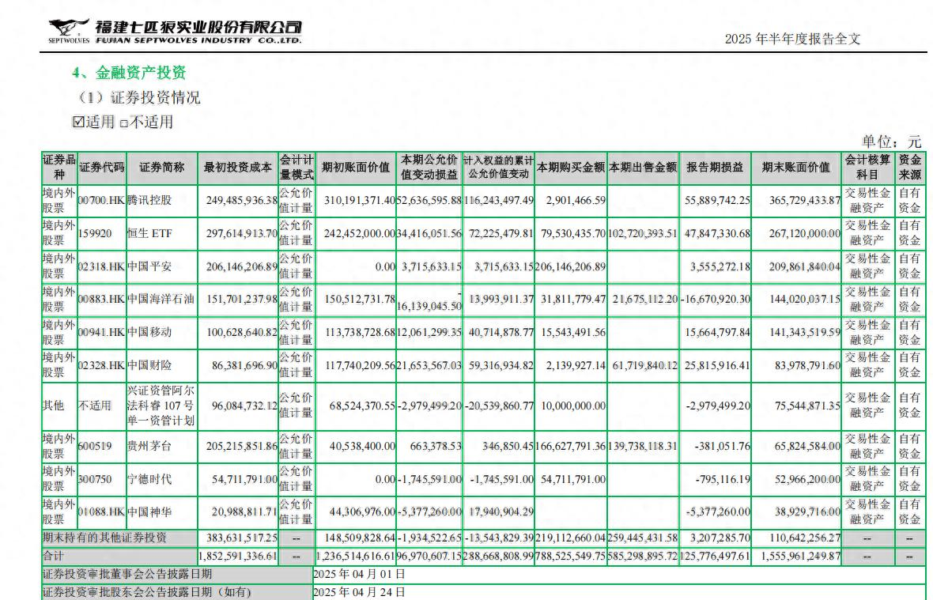
Task: Click the security code 00941.HK
Action: (x=101, y=332)
